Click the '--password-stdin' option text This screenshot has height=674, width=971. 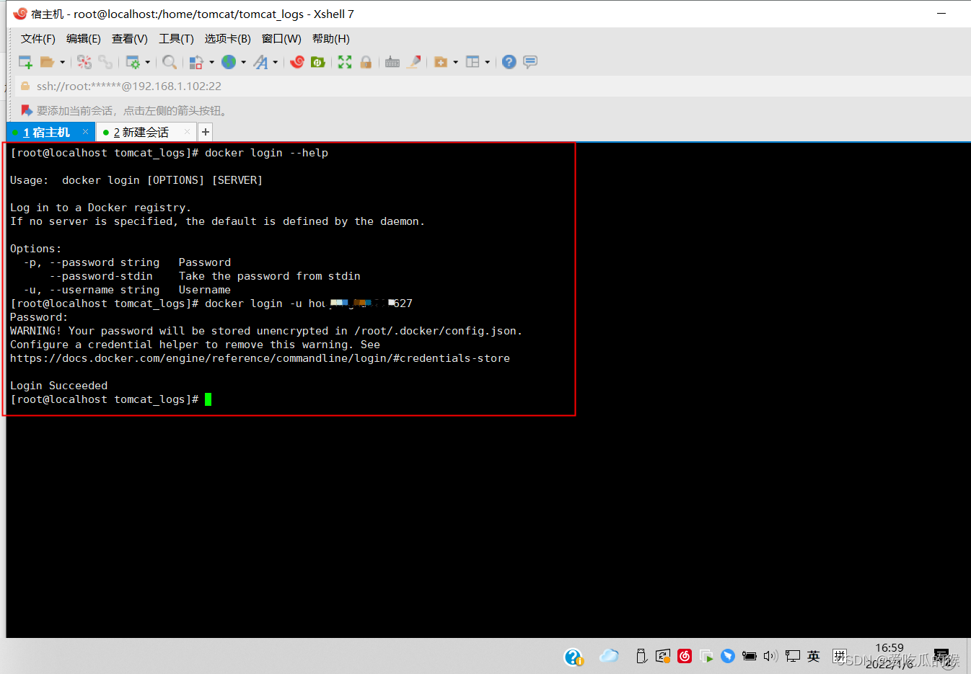click(x=101, y=276)
